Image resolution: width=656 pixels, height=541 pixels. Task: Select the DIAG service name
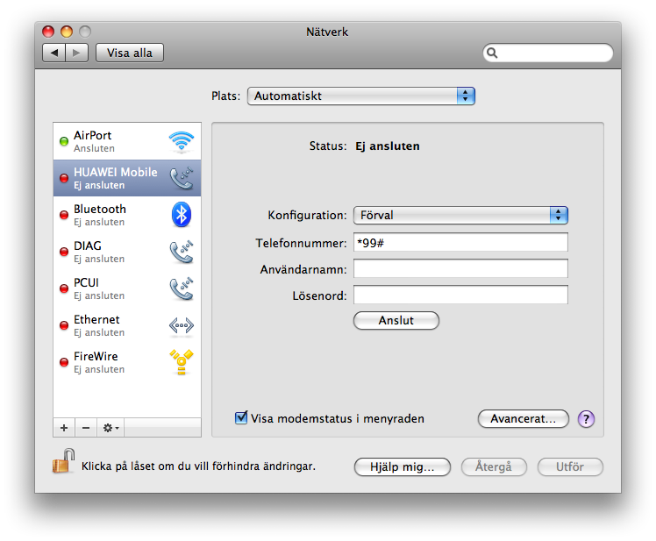(x=88, y=246)
